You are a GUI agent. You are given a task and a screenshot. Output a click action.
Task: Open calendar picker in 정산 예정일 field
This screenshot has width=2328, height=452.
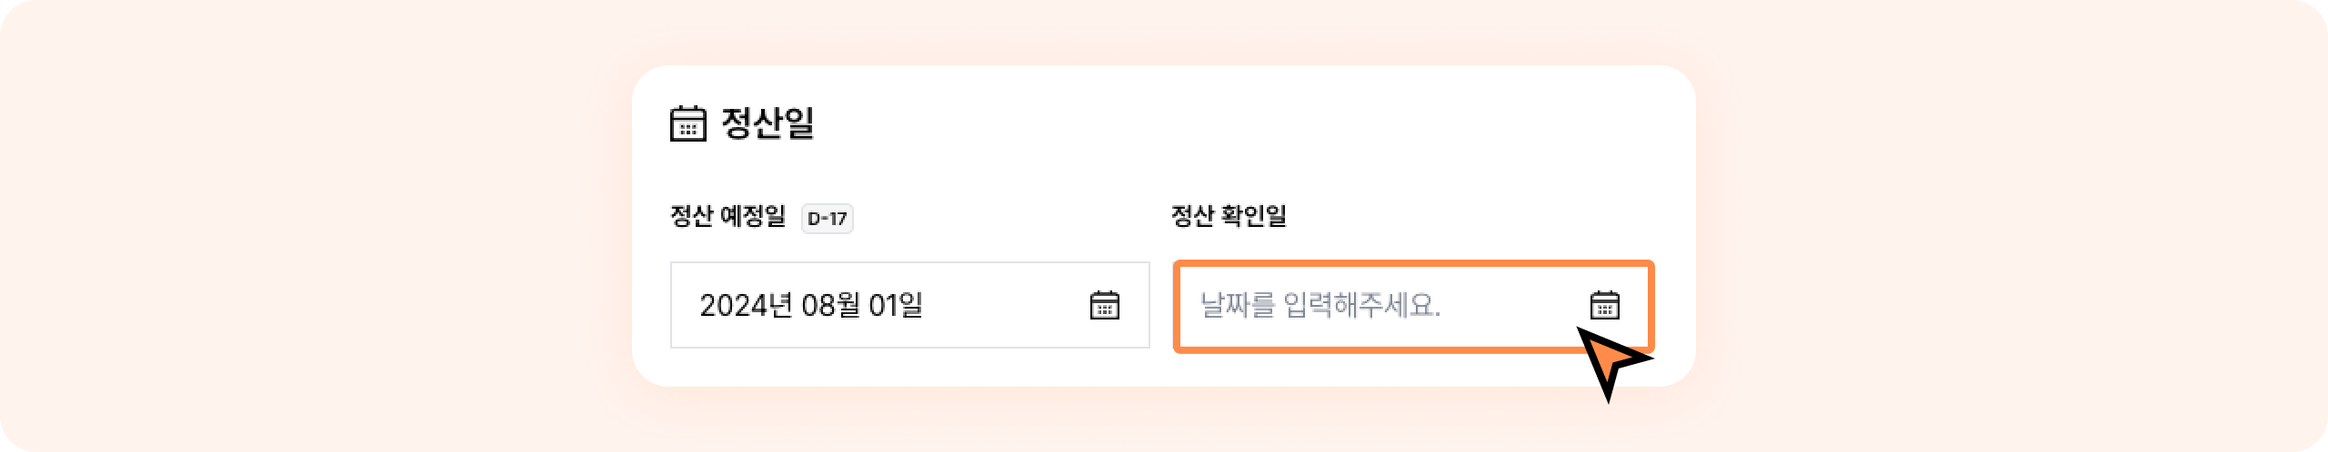click(x=1104, y=305)
